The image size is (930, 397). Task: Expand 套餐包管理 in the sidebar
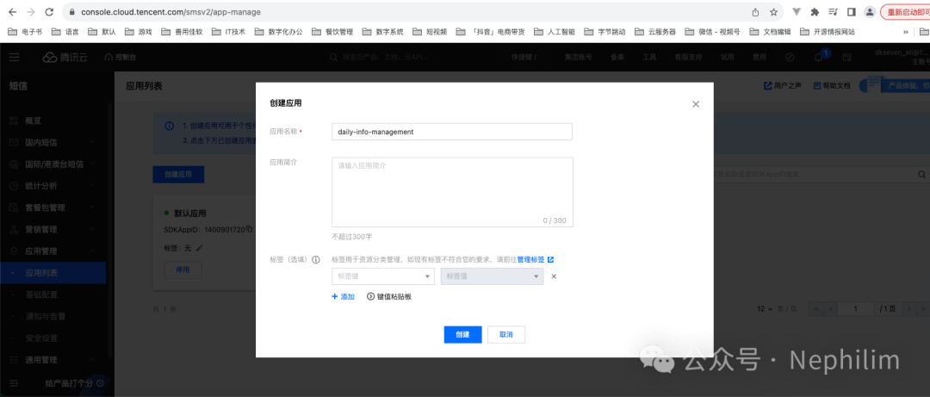pos(53,208)
